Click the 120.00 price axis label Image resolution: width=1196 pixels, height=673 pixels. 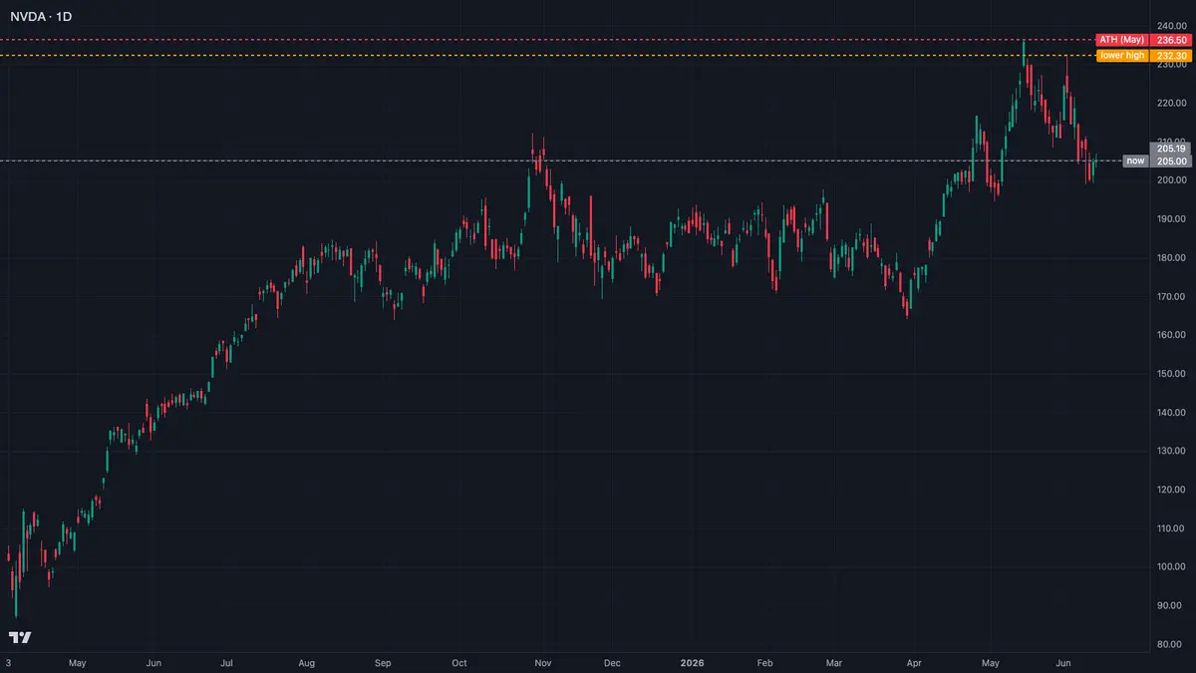[1171, 490]
